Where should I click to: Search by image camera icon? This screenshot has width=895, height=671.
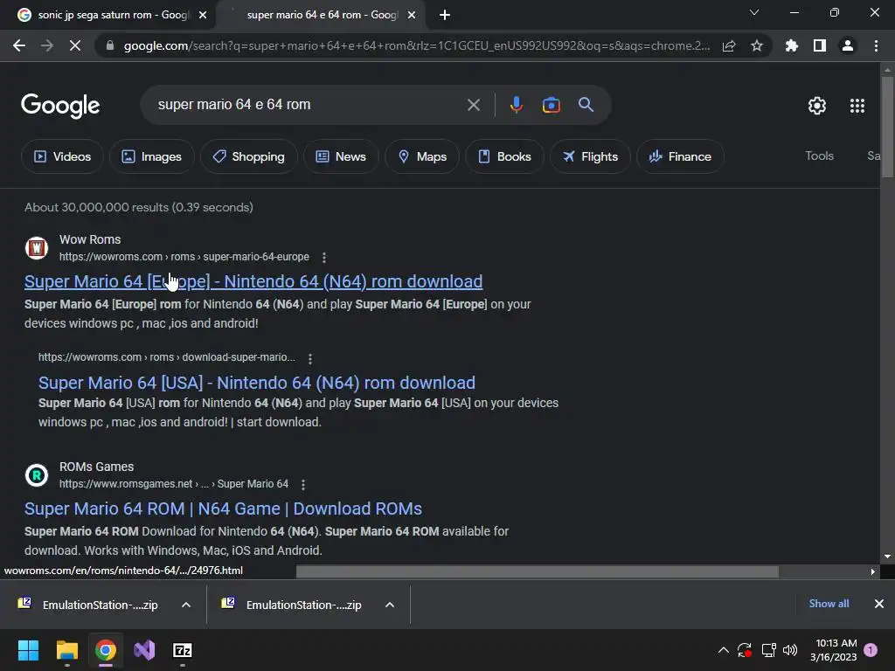[551, 105]
